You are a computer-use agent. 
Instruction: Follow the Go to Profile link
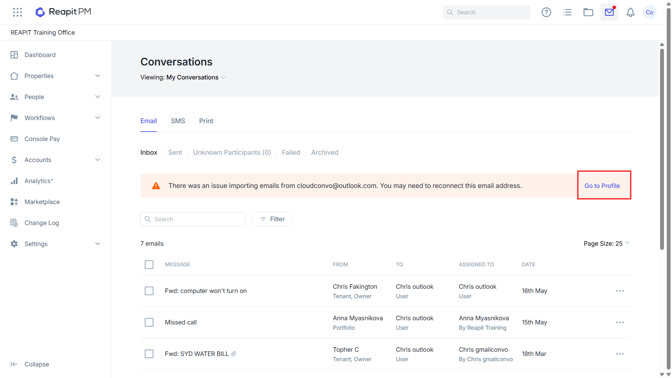click(602, 186)
